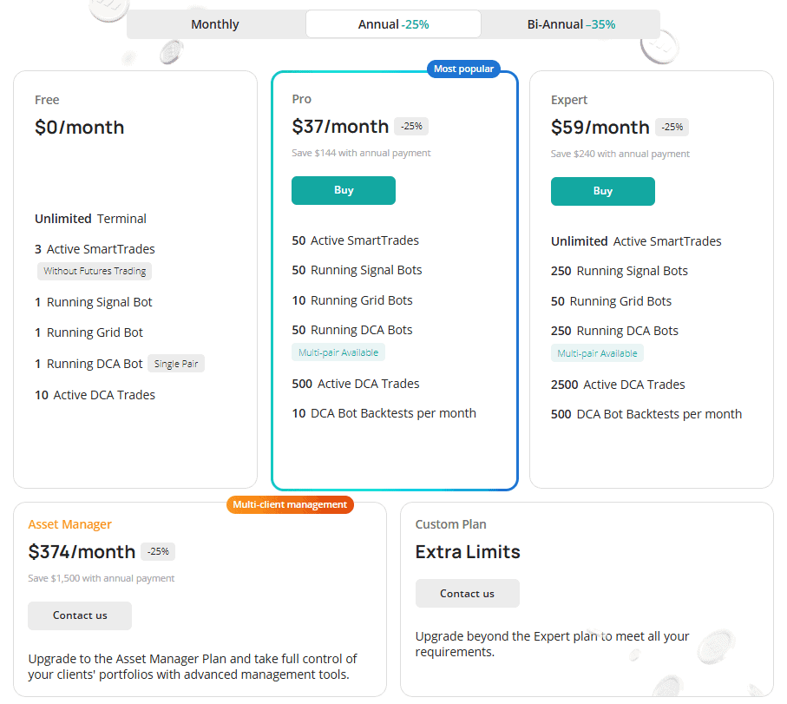
Task: Click Contact us under Asset Manager
Action: point(80,615)
